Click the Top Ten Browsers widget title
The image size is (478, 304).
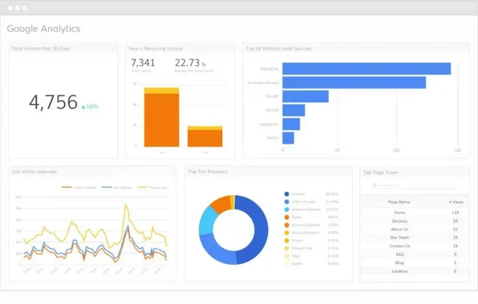click(208, 172)
